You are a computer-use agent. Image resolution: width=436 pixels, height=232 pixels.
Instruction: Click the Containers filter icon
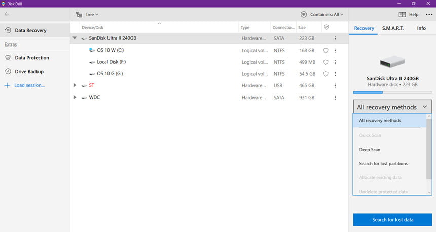pos(304,15)
